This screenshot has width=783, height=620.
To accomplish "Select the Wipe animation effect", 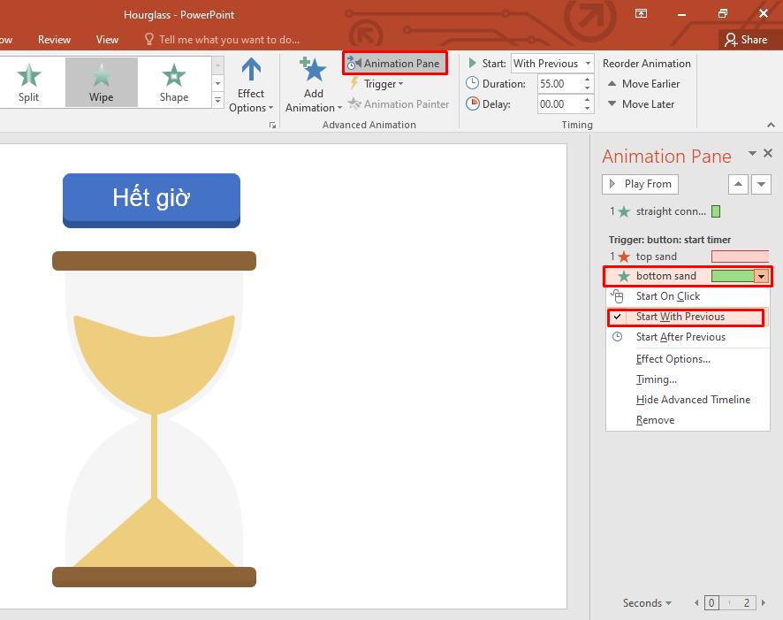I will point(100,81).
